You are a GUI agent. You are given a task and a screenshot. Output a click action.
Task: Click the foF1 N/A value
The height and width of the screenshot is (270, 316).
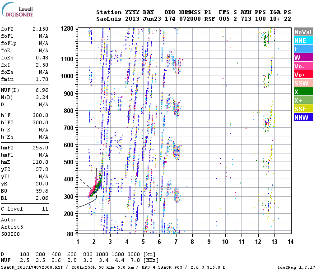(43, 36)
